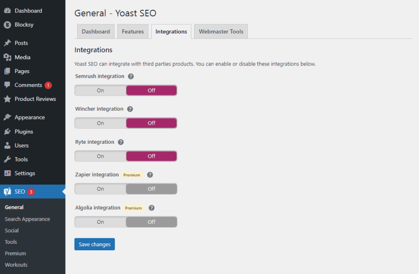Open Premium under the SEO submenu
Image resolution: width=419 pixels, height=274 pixels.
pos(15,254)
